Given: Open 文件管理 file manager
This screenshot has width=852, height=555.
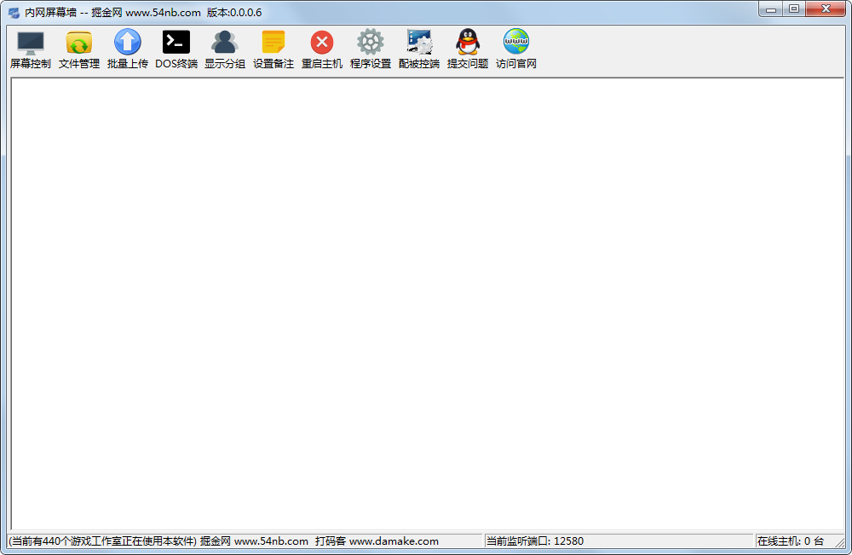Looking at the screenshot, I should pos(79,49).
